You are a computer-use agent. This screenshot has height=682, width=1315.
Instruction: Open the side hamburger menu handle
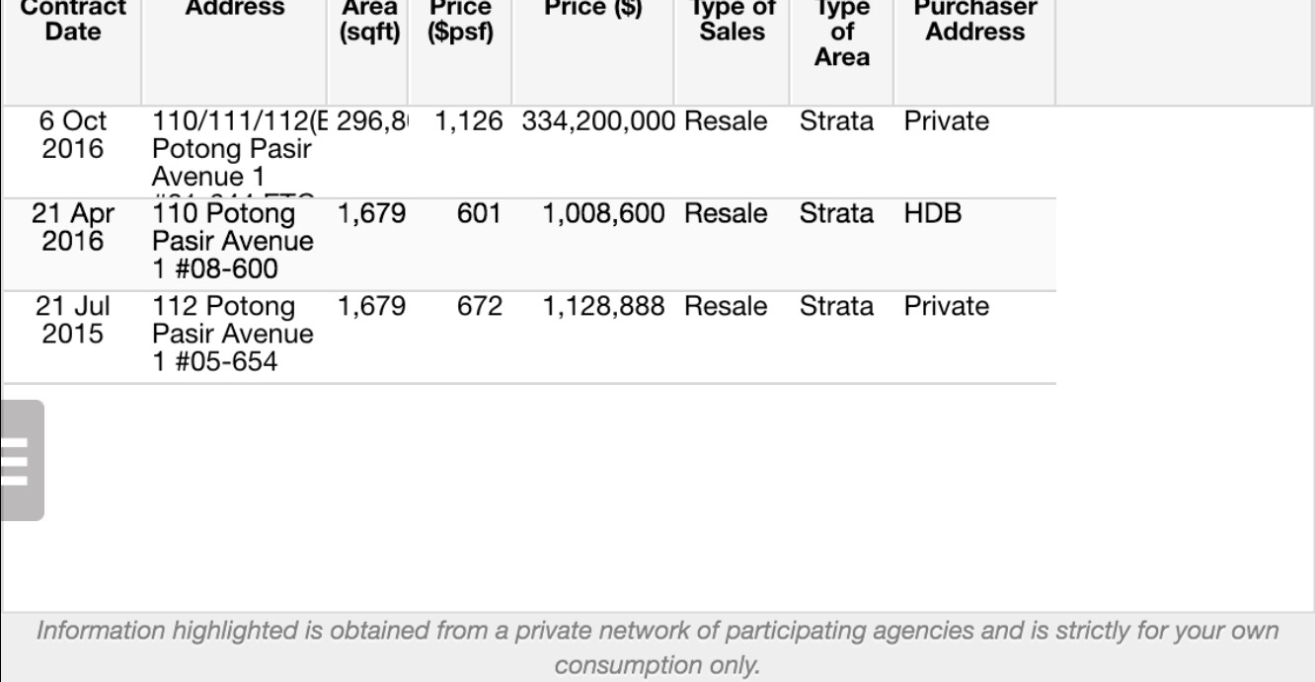point(20,460)
